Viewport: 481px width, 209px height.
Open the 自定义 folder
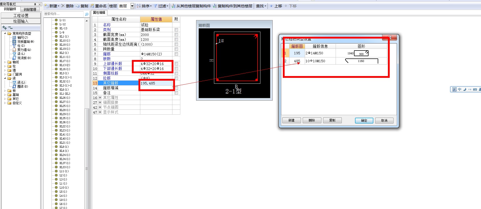(15, 103)
